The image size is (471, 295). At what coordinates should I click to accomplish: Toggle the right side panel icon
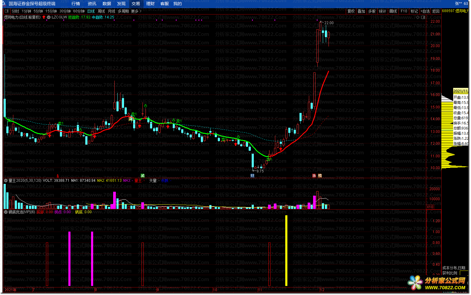[423, 17]
